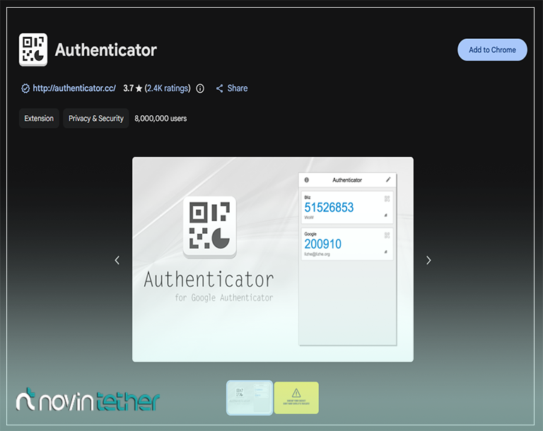Click the 51526853 code in preview

[x=329, y=207]
